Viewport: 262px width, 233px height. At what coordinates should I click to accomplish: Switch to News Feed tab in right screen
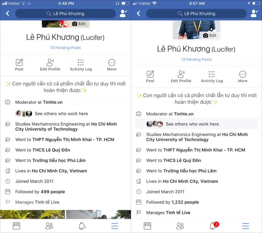147,226
